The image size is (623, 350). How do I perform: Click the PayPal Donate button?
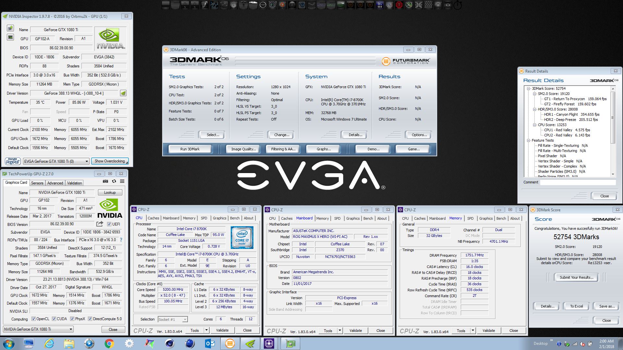pos(13,161)
